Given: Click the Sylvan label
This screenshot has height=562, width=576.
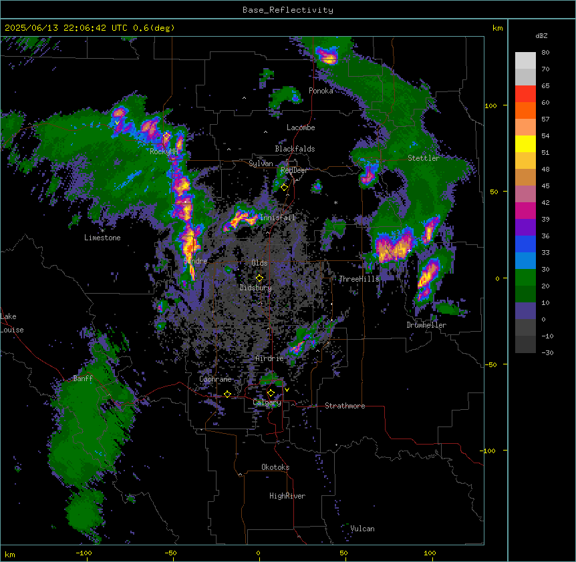Looking at the screenshot, I should coord(261,164).
